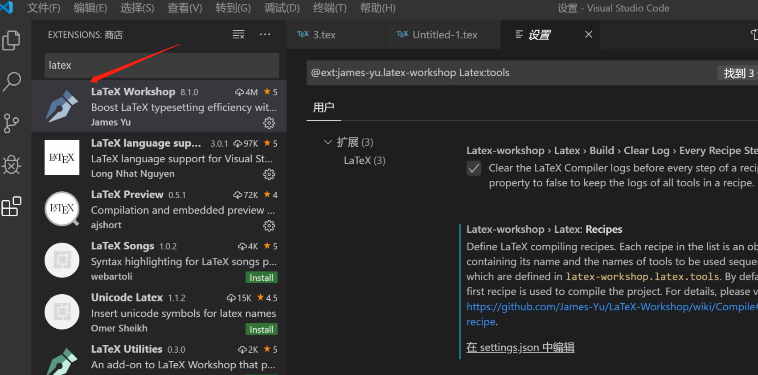Click the James Yu author name
Screen dimensions: 758x375
click(111, 122)
